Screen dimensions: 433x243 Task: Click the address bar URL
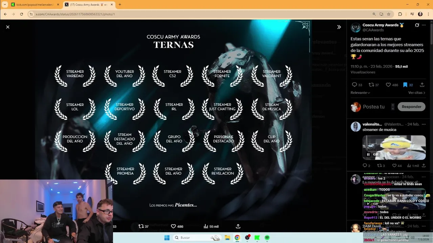pyautogui.click(x=75, y=14)
